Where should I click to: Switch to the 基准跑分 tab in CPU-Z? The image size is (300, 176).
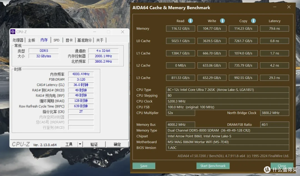click(84, 40)
